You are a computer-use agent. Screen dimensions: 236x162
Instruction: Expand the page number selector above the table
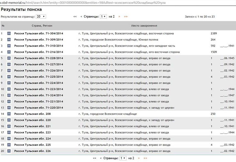point(103,16)
